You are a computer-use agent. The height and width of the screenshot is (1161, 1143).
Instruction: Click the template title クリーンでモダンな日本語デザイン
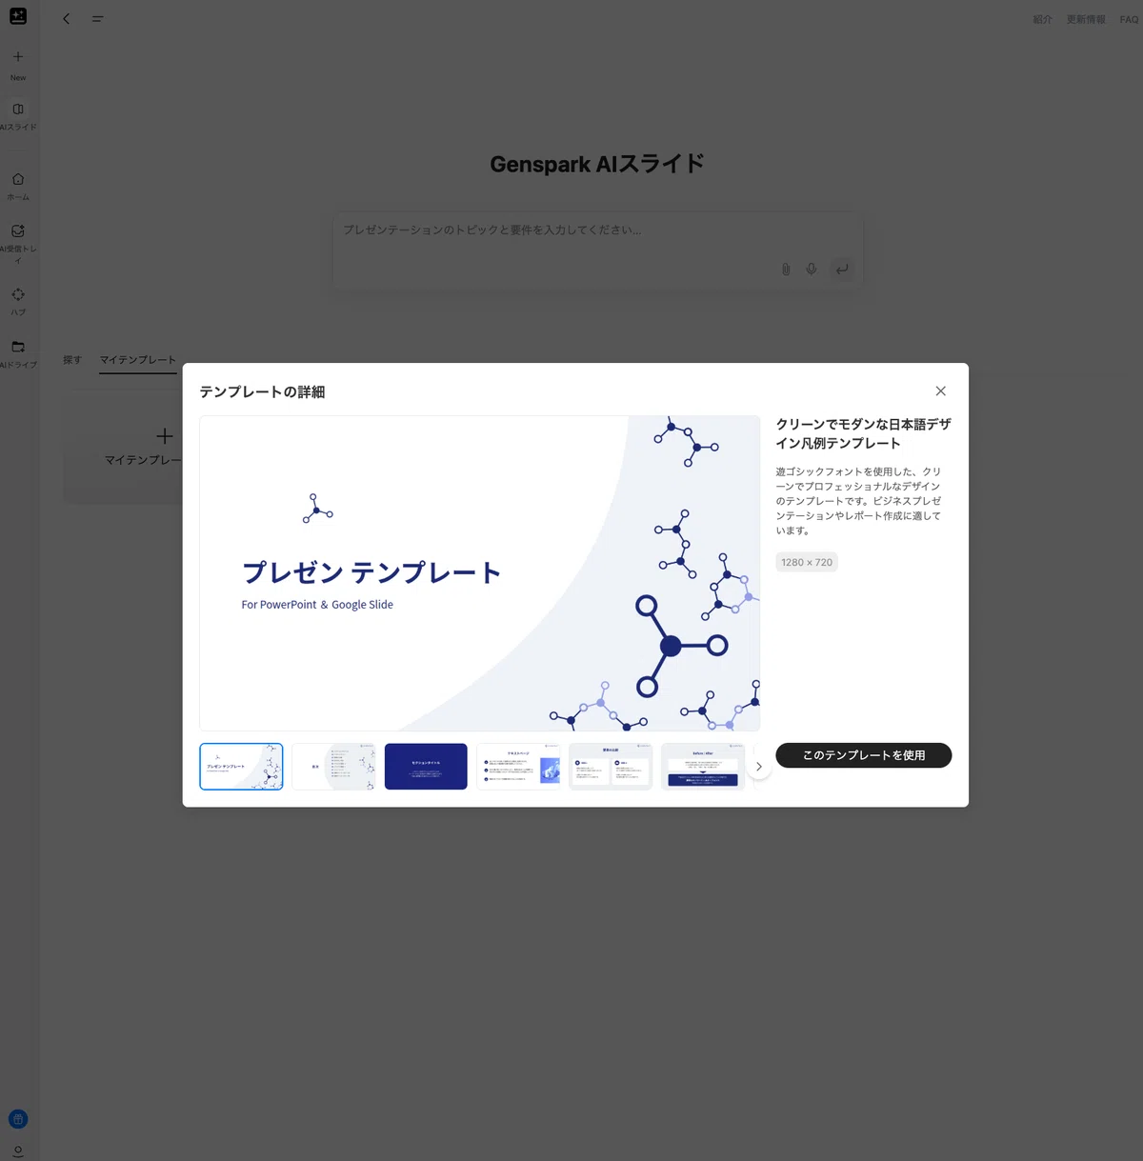tap(863, 434)
